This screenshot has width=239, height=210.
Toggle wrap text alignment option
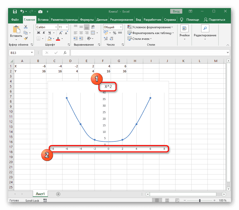[93, 27]
